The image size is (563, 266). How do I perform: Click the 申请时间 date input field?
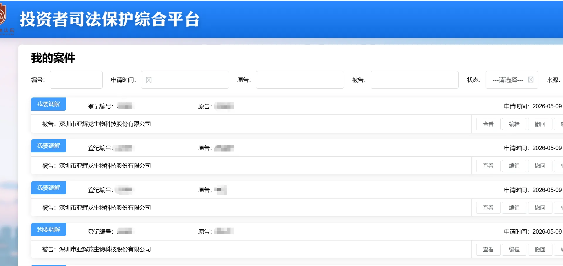coord(185,80)
